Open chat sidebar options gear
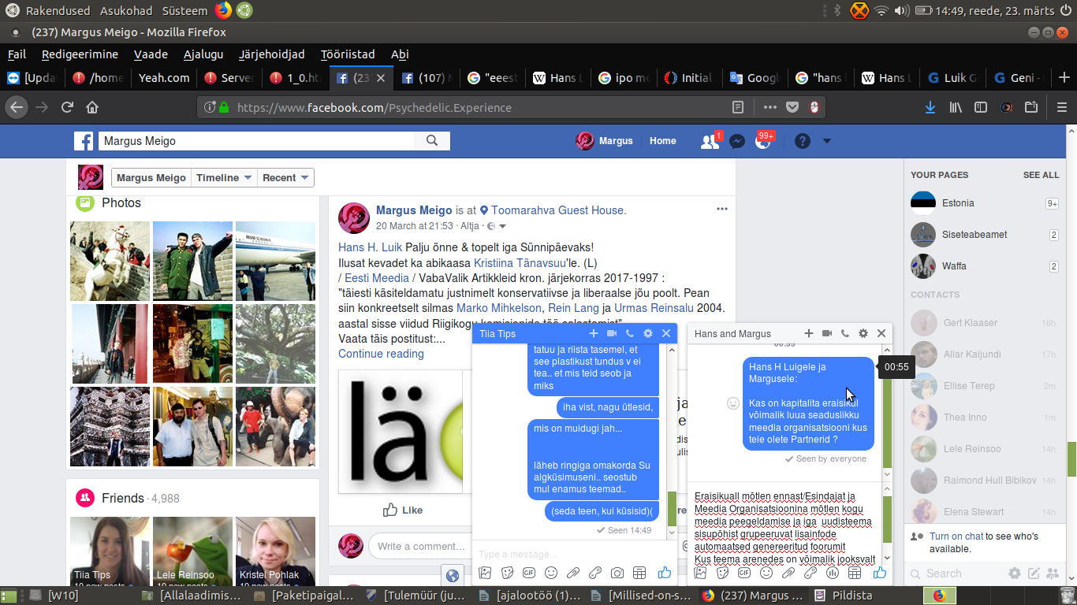The image size is (1077, 605). click(1015, 573)
